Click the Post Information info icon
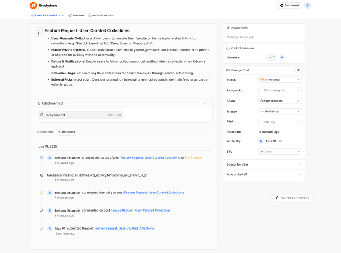Image resolution: width=341 pixels, height=253 pixels. pyautogui.click(x=228, y=48)
